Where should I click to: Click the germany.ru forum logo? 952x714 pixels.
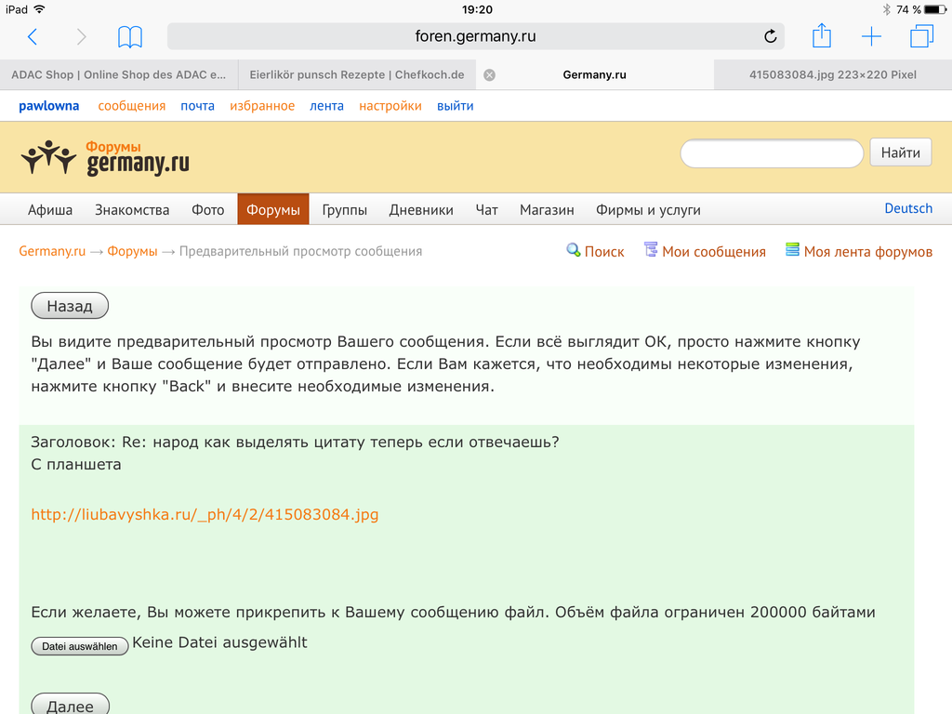[105, 157]
